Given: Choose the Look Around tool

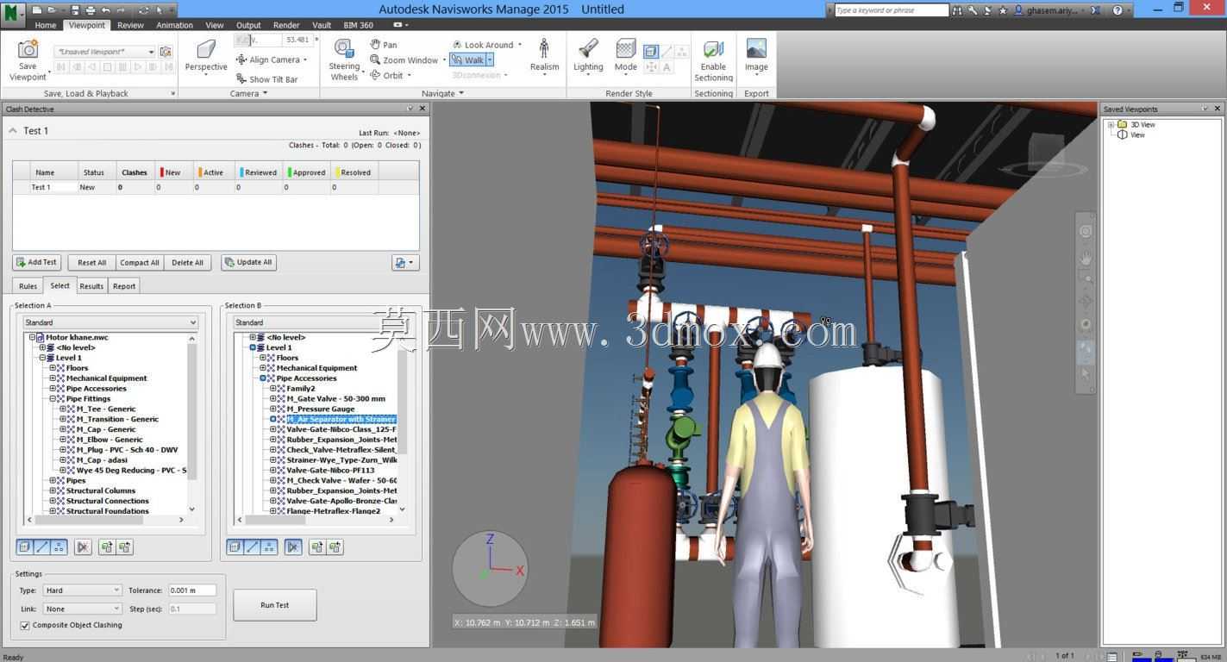Looking at the screenshot, I should [483, 45].
